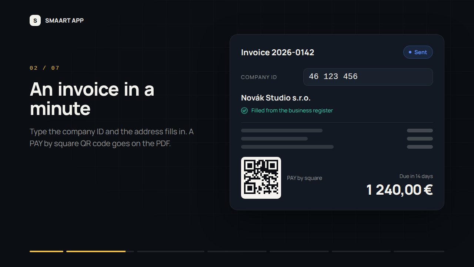Viewport: 474px width, 267px height.
Task: Click the green checkmark register icon
Action: click(x=244, y=111)
